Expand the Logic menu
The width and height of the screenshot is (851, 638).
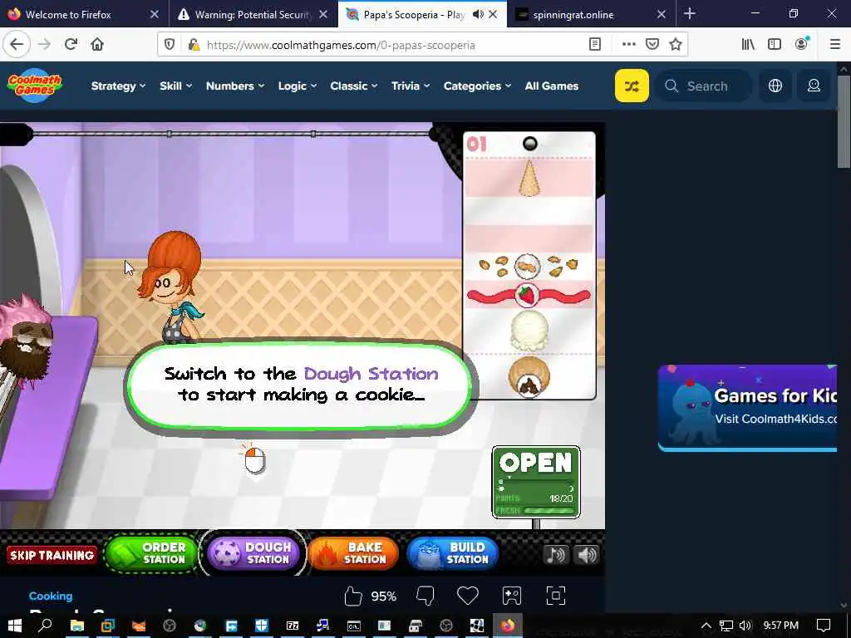point(298,86)
